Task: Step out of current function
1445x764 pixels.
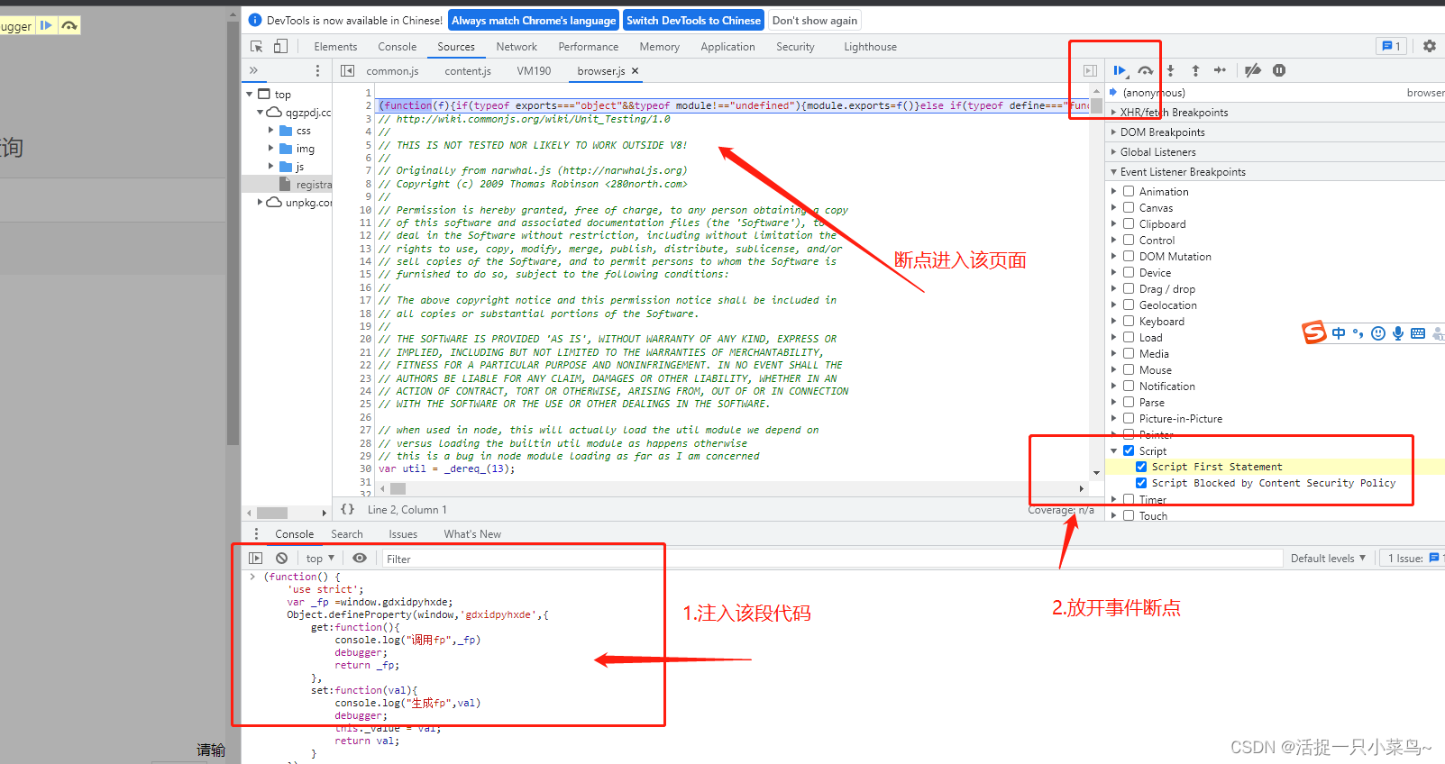Action: pos(1195,70)
